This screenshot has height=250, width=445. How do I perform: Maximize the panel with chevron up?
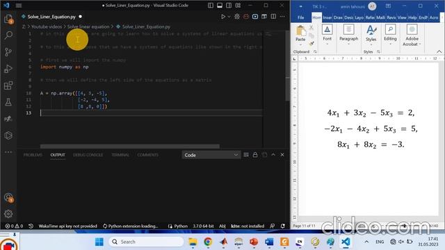click(273, 155)
